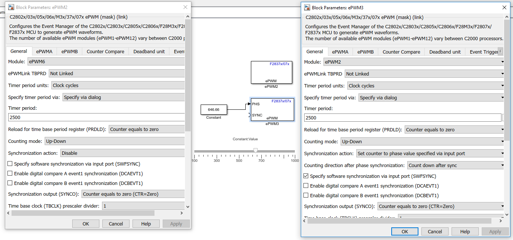Switch to ePWMA tab in the ePWM2 dialog
Viewport: 513px width, 240px height.
(44, 51)
